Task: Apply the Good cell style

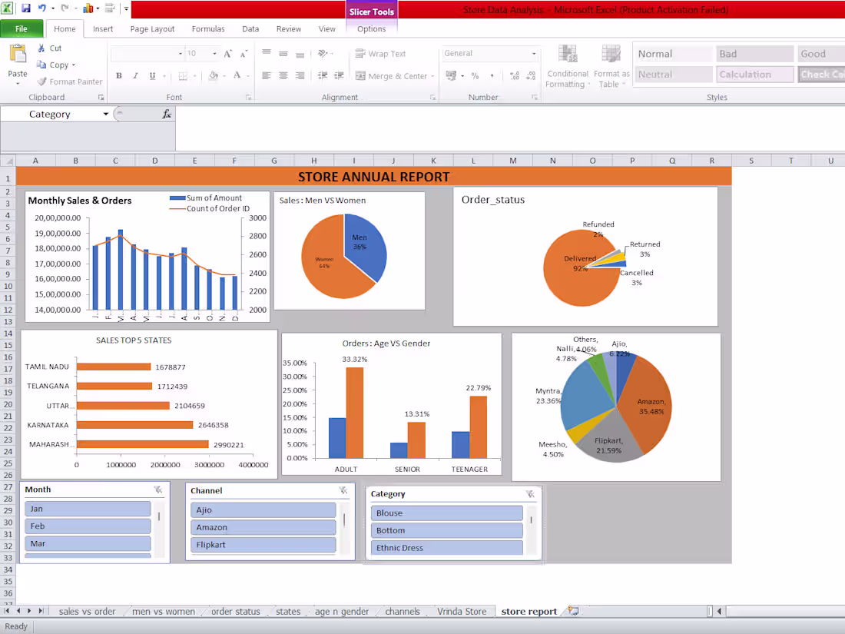Action: (820, 53)
